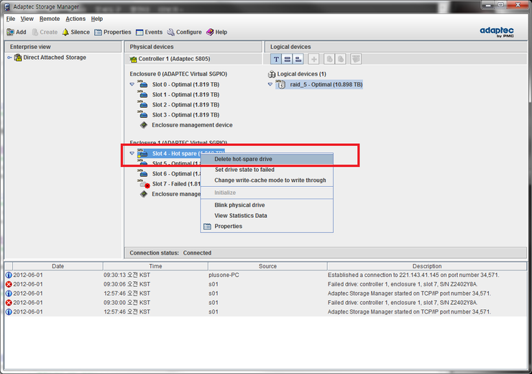This screenshot has height=374, width=532.
Task: Open the Help menu in the menu bar
Action: point(97,19)
